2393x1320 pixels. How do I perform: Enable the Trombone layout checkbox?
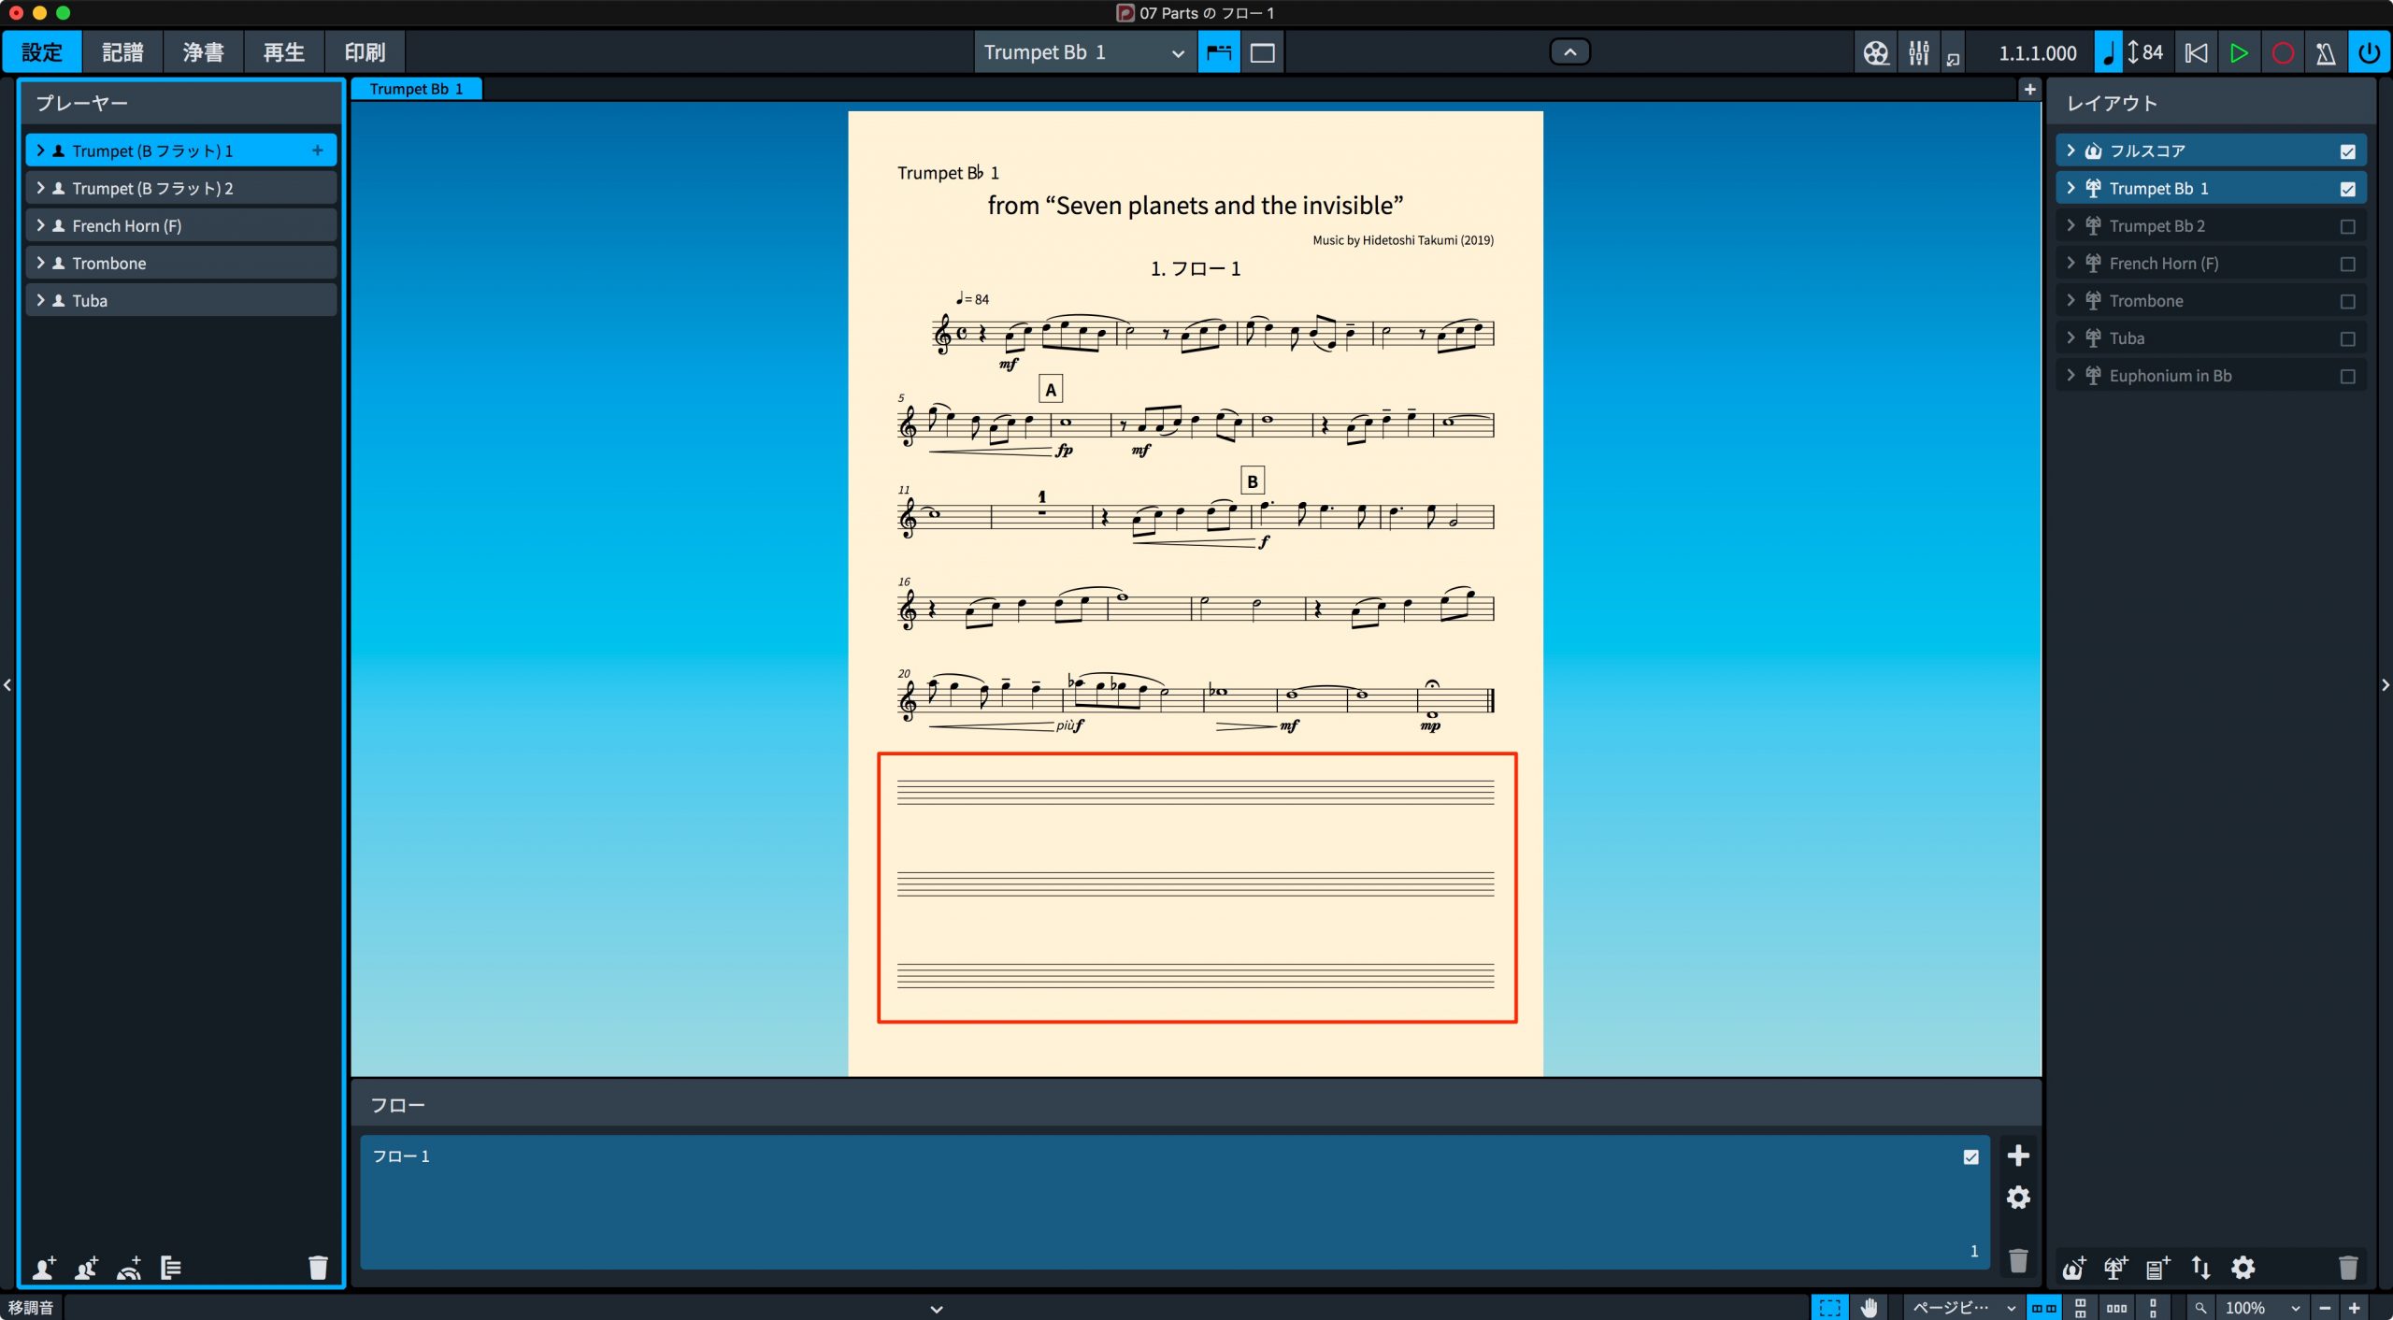coord(2347,301)
